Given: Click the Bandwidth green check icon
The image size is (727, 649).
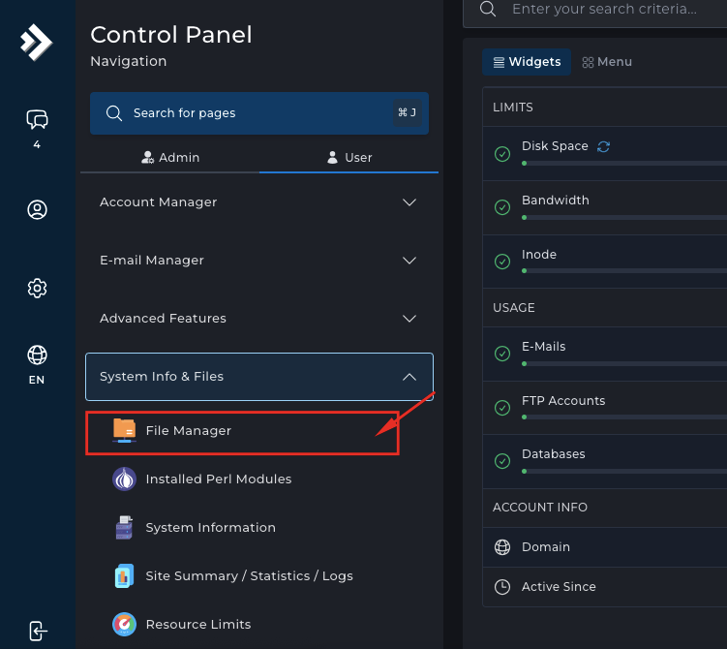Looking at the screenshot, I should point(502,207).
